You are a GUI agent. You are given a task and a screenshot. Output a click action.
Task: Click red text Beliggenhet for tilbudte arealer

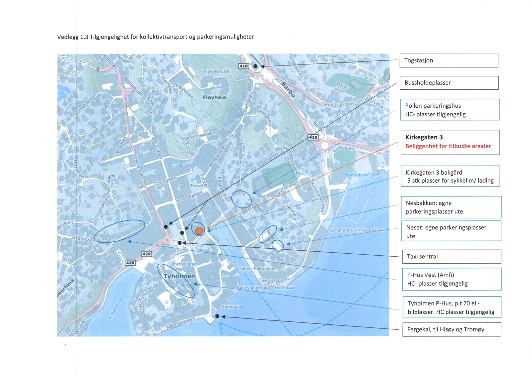(x=448, y=146)
